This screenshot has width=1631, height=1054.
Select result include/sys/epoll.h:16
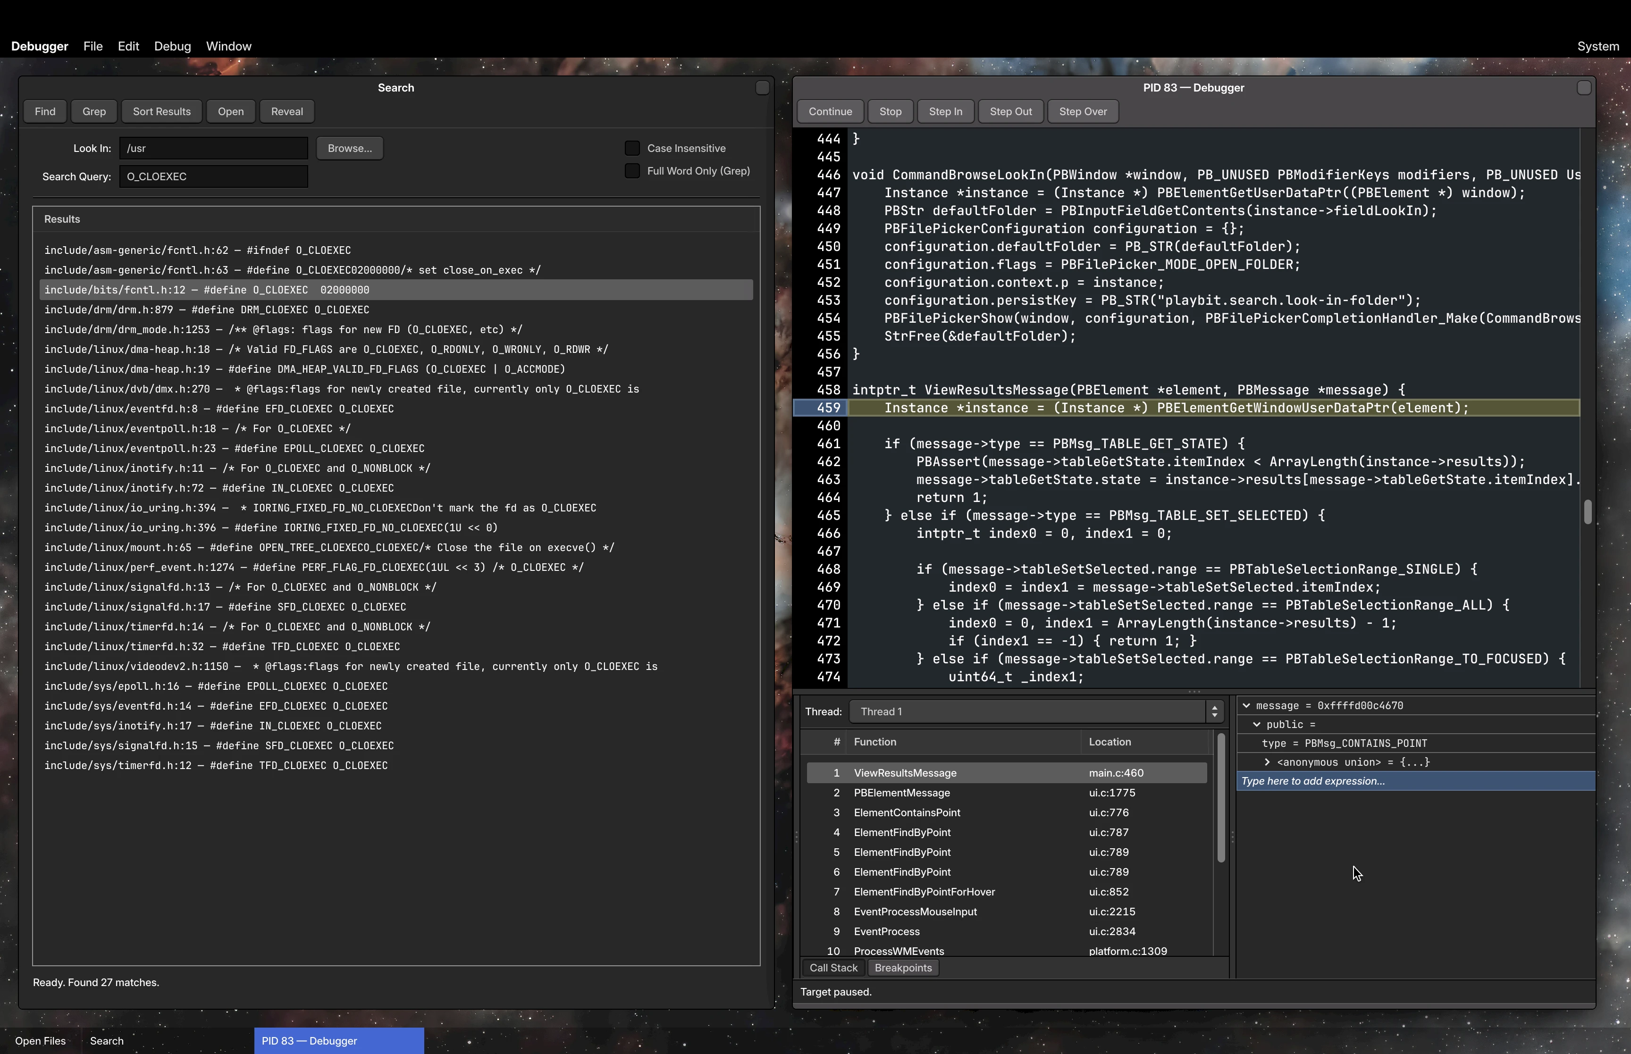[396, 686]
